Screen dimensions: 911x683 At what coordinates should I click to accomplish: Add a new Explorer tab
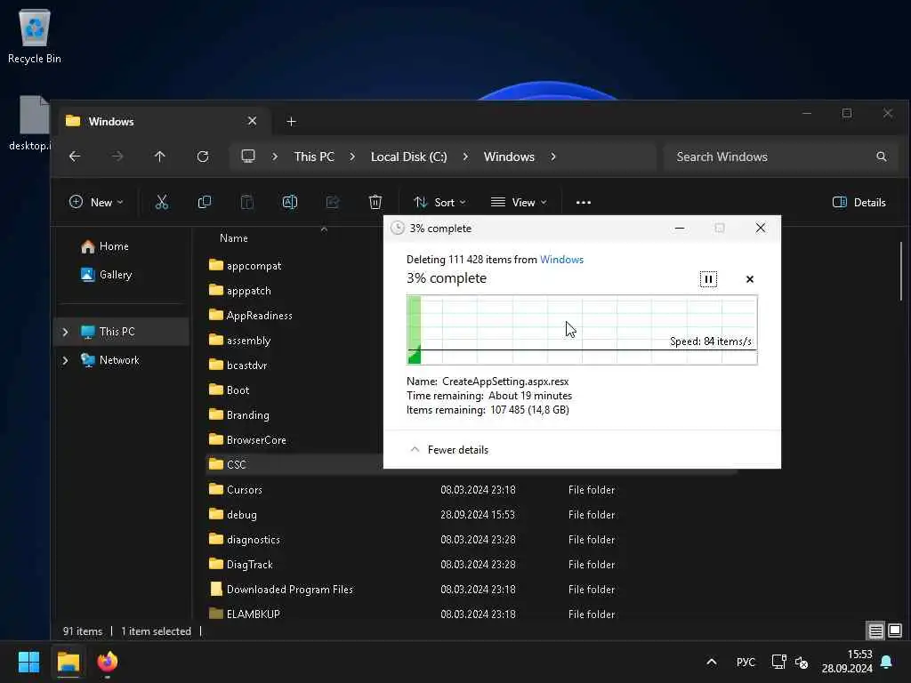click(x=291, y=121)
